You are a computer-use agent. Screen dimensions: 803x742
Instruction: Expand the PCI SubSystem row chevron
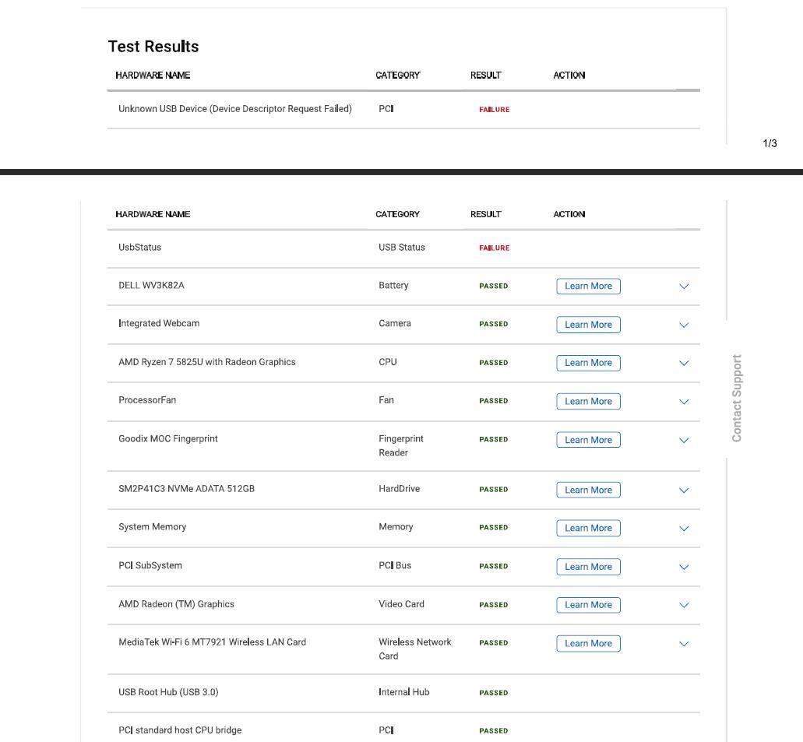pyautogui.click(x=684, y=567)
